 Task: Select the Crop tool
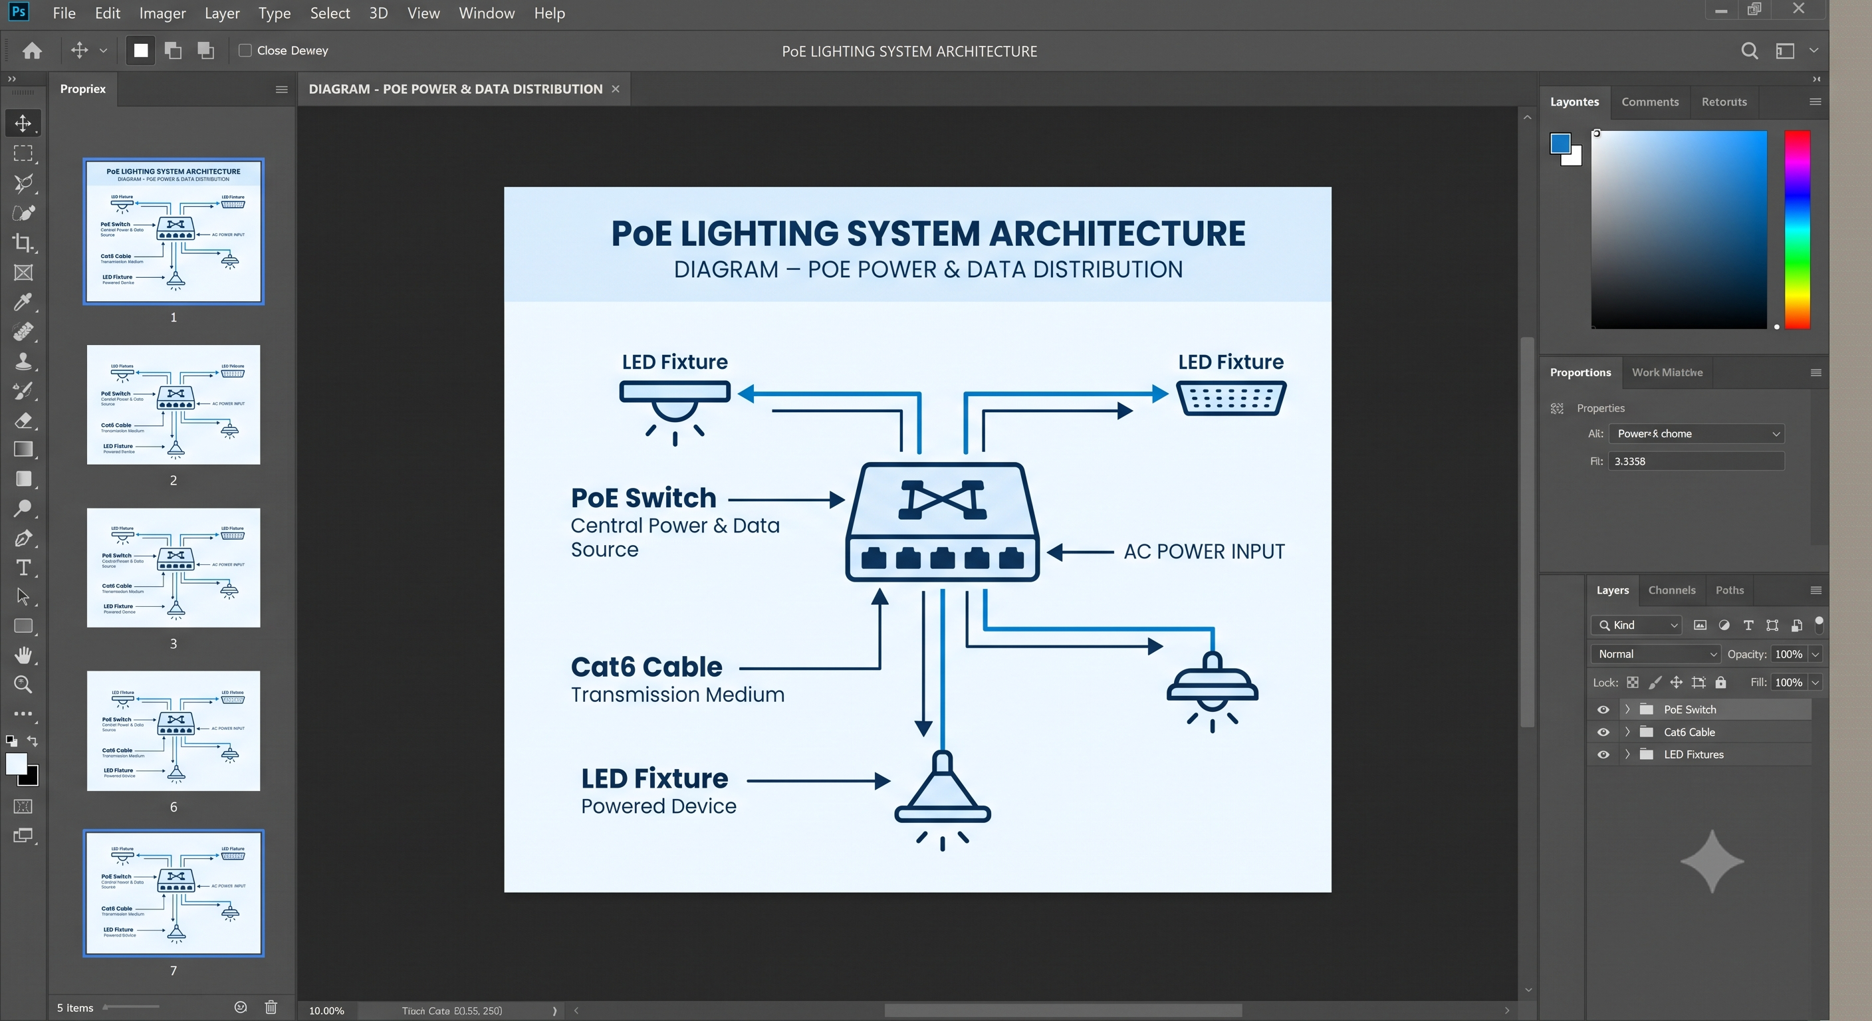(x=23, y=243)
